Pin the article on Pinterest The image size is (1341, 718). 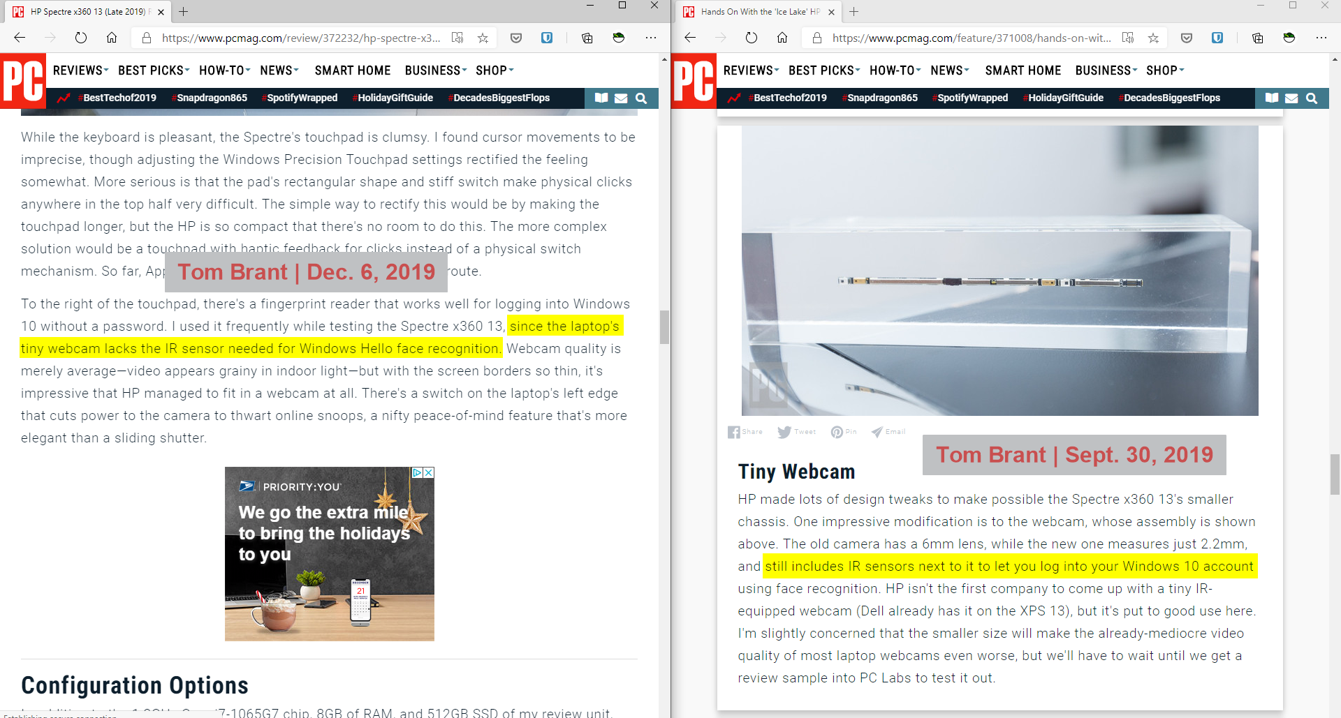844,432
